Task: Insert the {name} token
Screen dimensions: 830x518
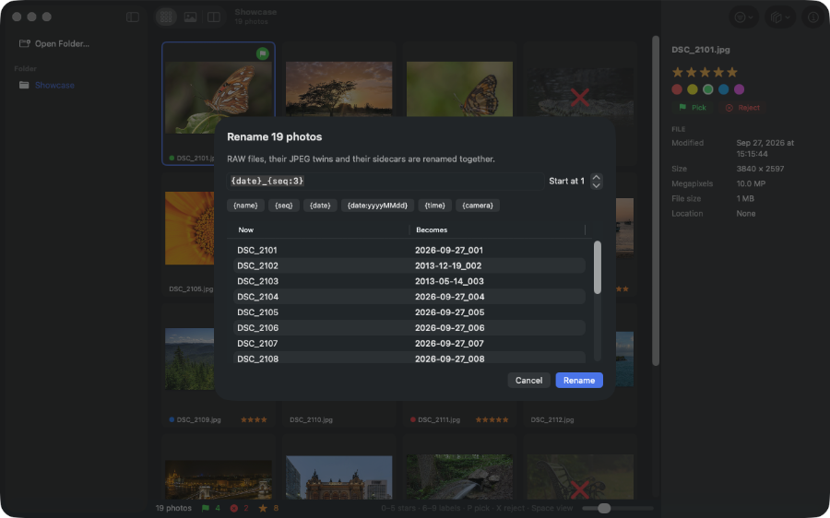Action: click(245, 206)
